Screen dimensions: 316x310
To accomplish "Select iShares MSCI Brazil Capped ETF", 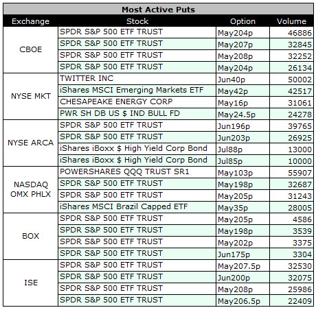I will 124,206.
